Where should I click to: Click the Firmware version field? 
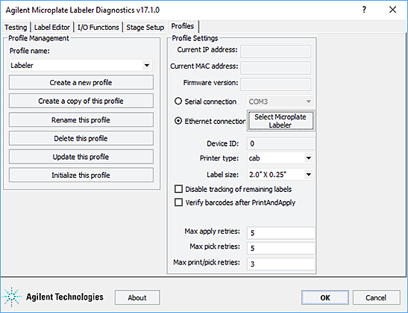pos(275,84)
